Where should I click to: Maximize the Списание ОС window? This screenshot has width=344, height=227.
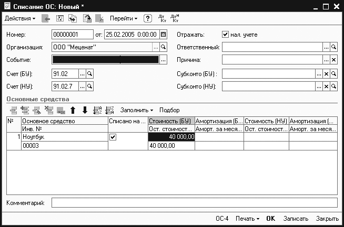pyautogui.click(x=326, y=7)
